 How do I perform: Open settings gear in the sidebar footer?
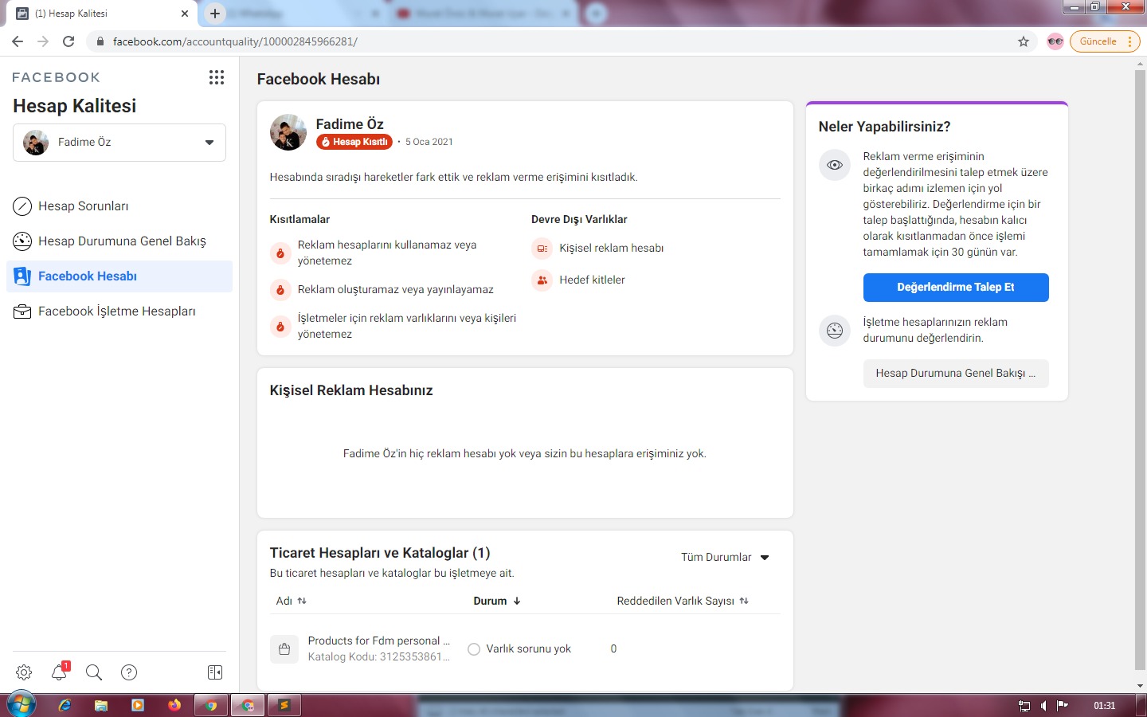pyautogui.click(x=24, y=672)
